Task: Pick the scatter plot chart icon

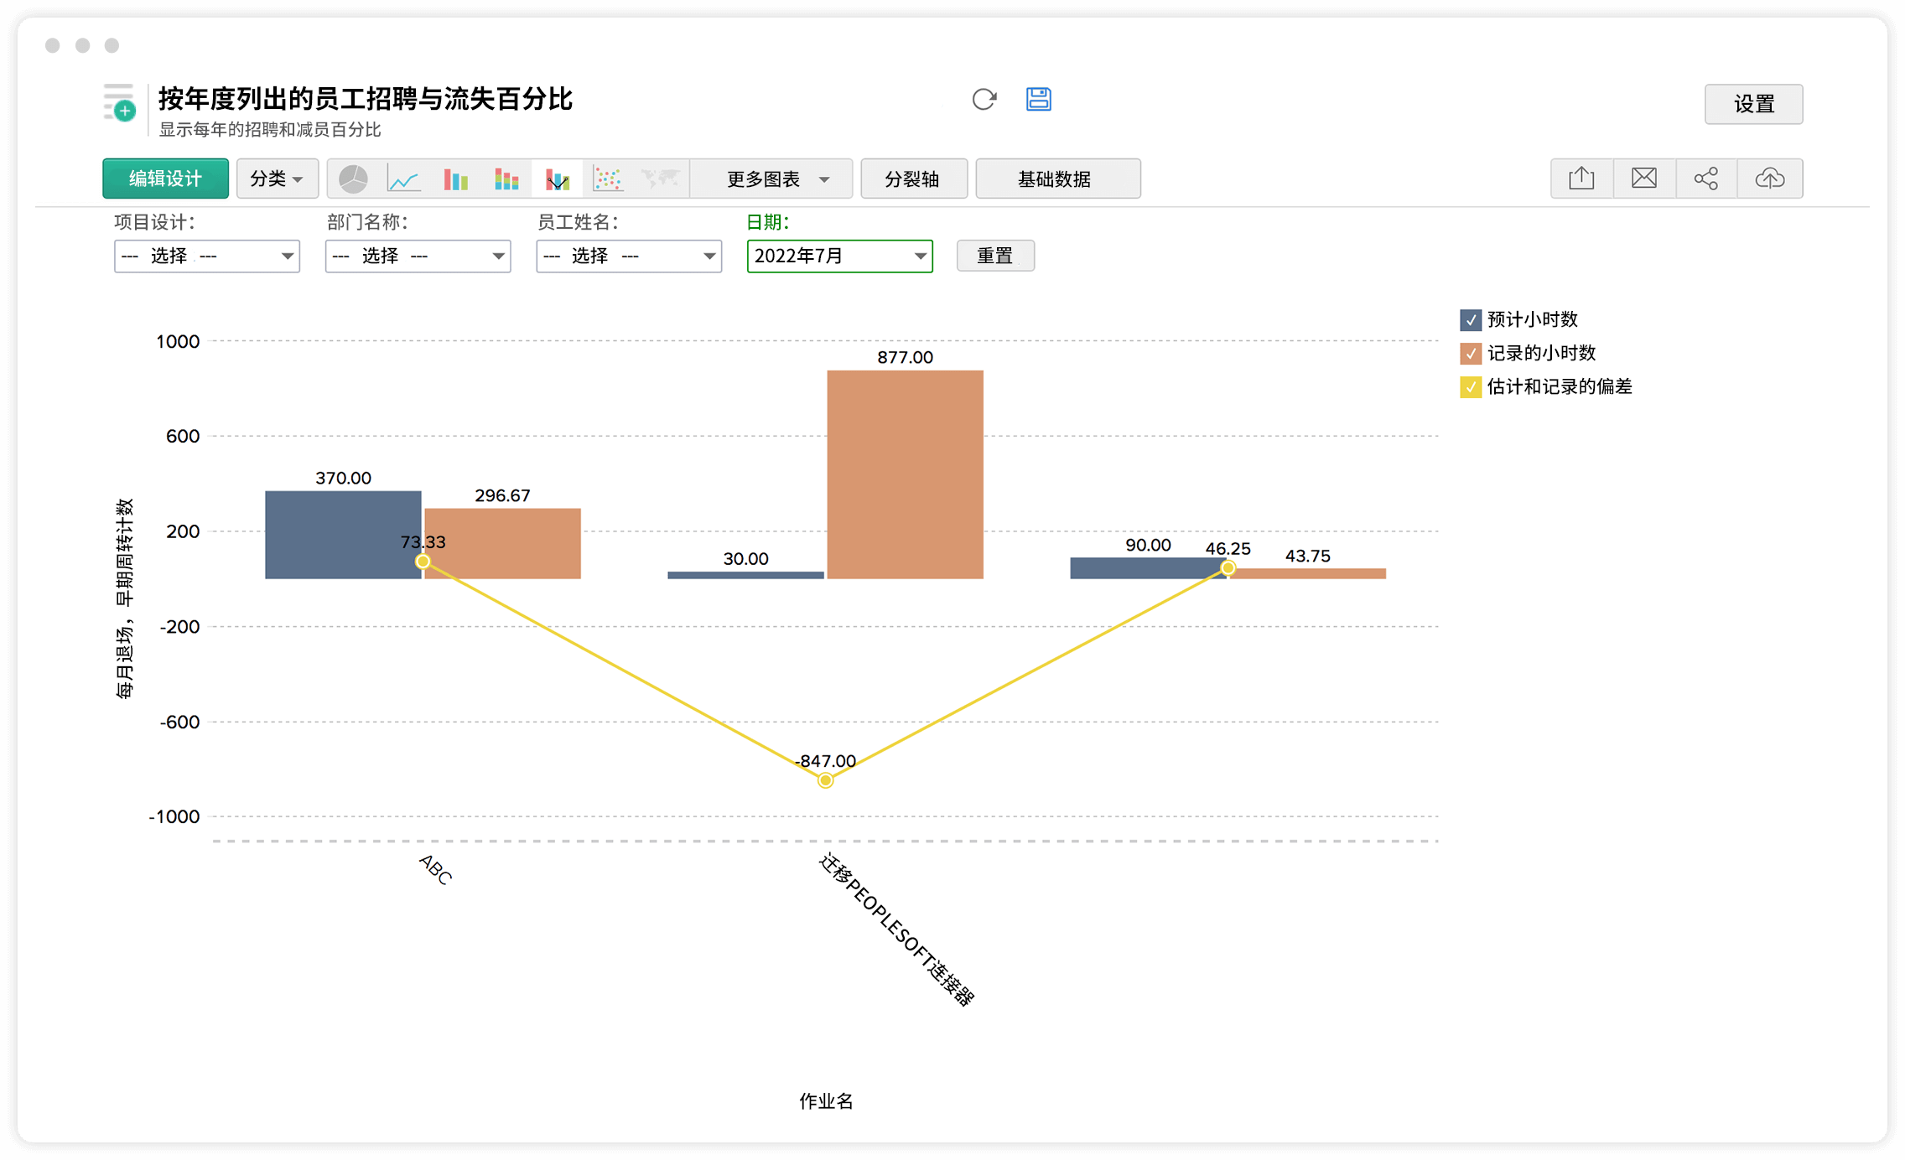Action: coord(608,179)
